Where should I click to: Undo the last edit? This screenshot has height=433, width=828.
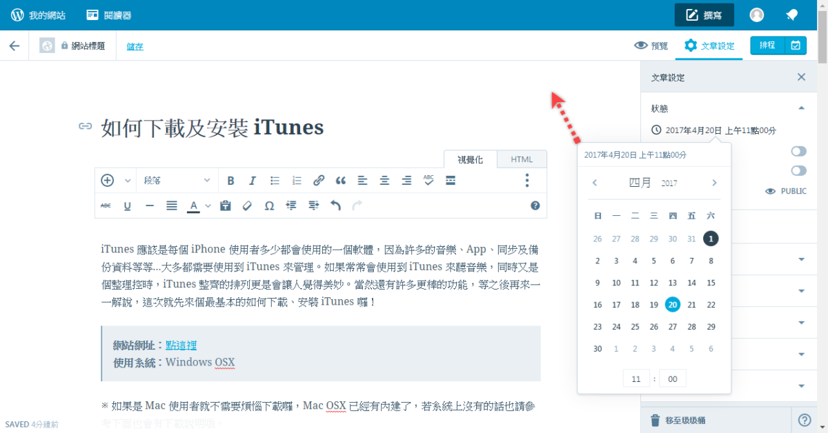tap(335, 205)
